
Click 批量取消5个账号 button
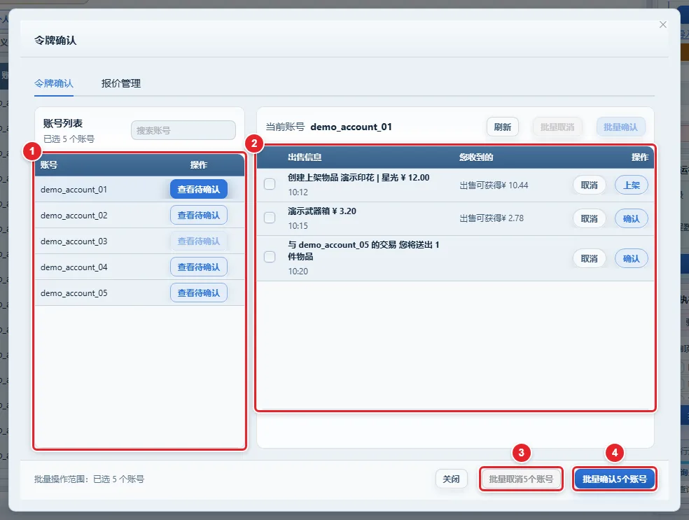[x=521, y=479]
